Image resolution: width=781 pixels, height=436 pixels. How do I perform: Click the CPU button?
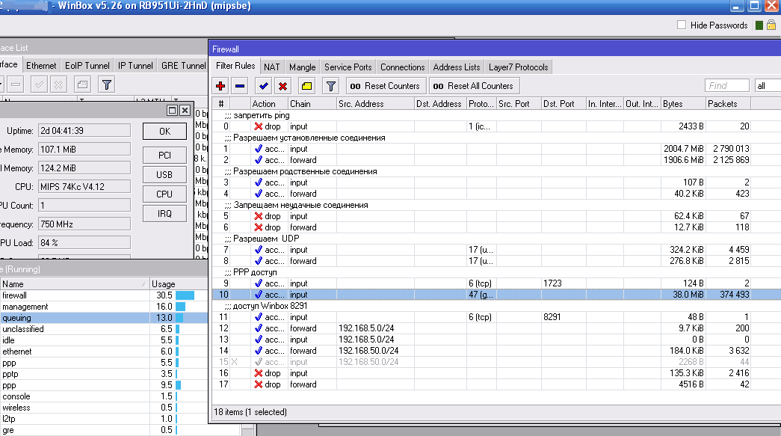pos(164,194)
